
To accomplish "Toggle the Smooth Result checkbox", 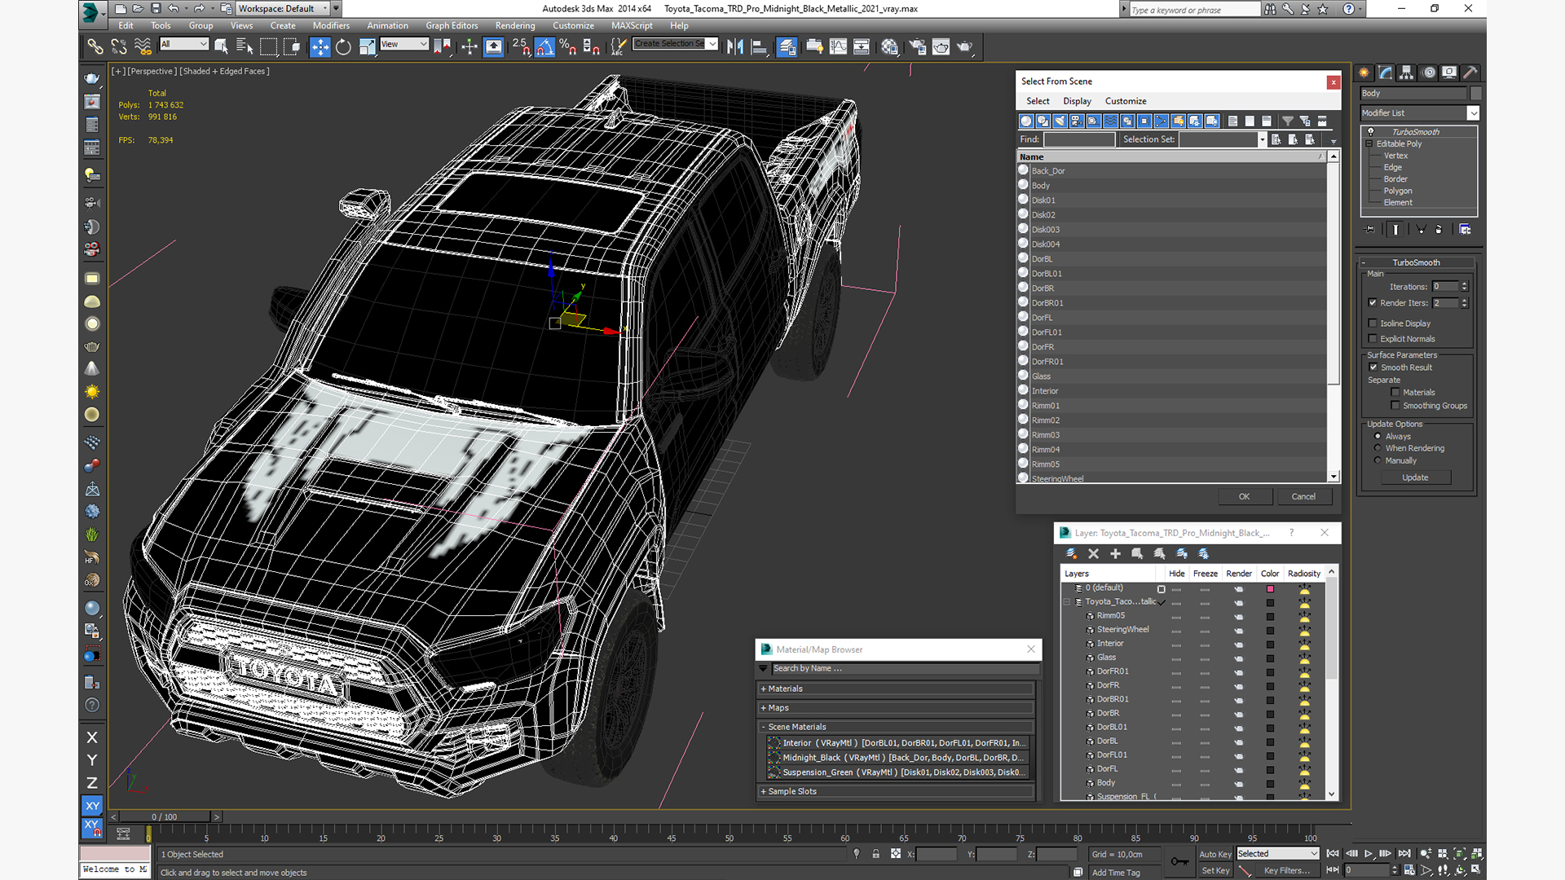I will pyautogui.click(x=1373, y=367).
